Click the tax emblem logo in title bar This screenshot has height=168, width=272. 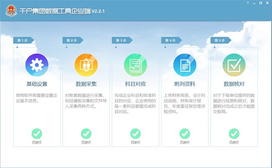pyautogui.click(x=11, y=11)
